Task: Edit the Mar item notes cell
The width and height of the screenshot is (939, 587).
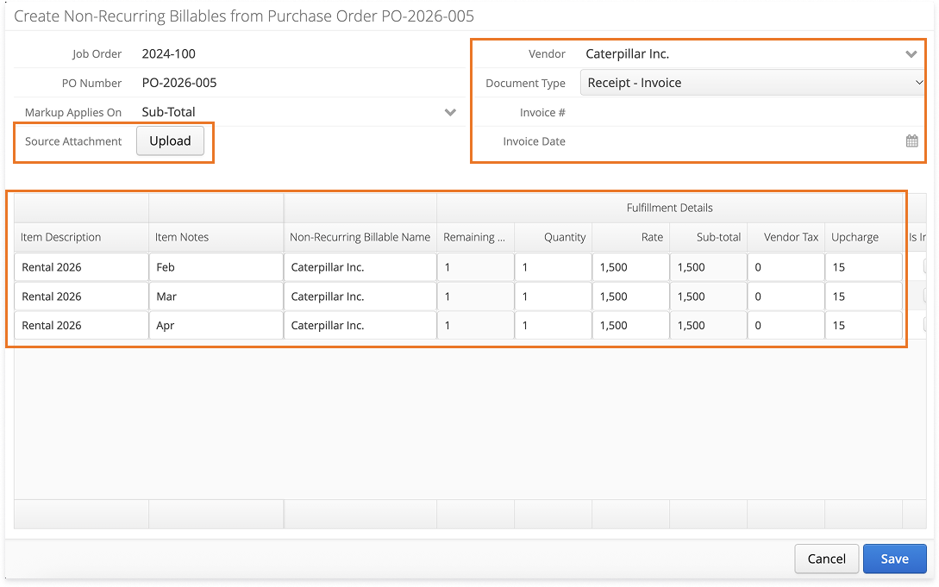Action: tap(216, 297)
